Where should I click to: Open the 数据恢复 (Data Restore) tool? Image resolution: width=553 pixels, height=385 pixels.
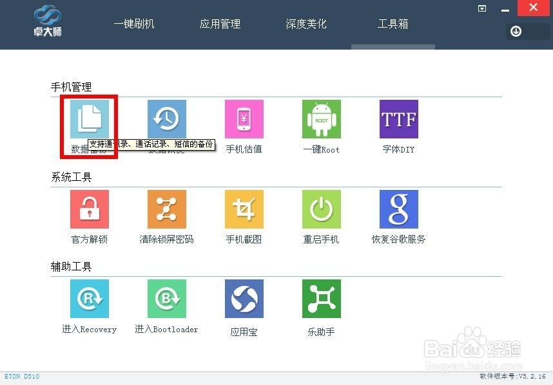[167, 119]
